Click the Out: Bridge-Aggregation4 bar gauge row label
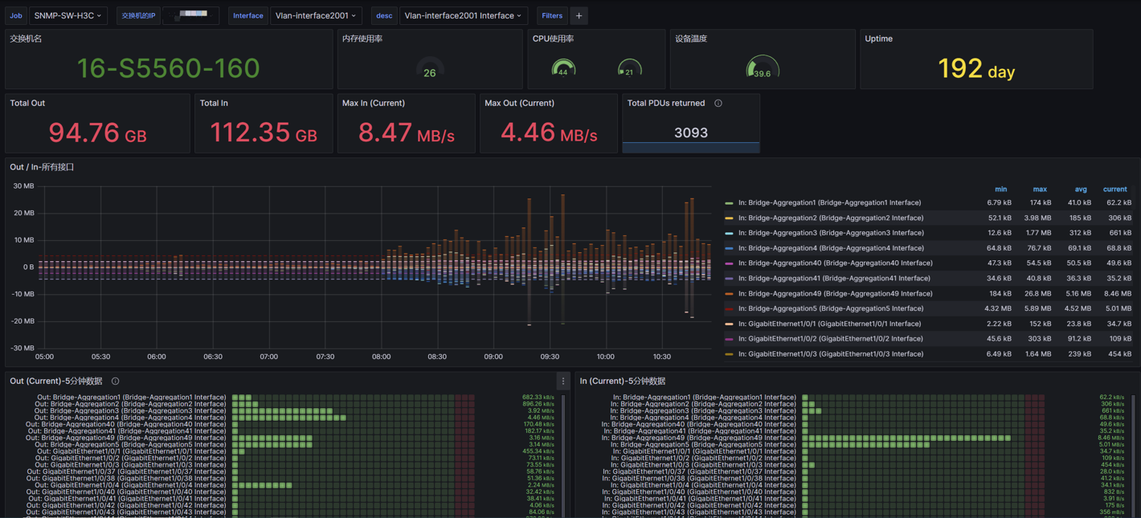This screenshot has width=1141, height=518. point(130,418)
